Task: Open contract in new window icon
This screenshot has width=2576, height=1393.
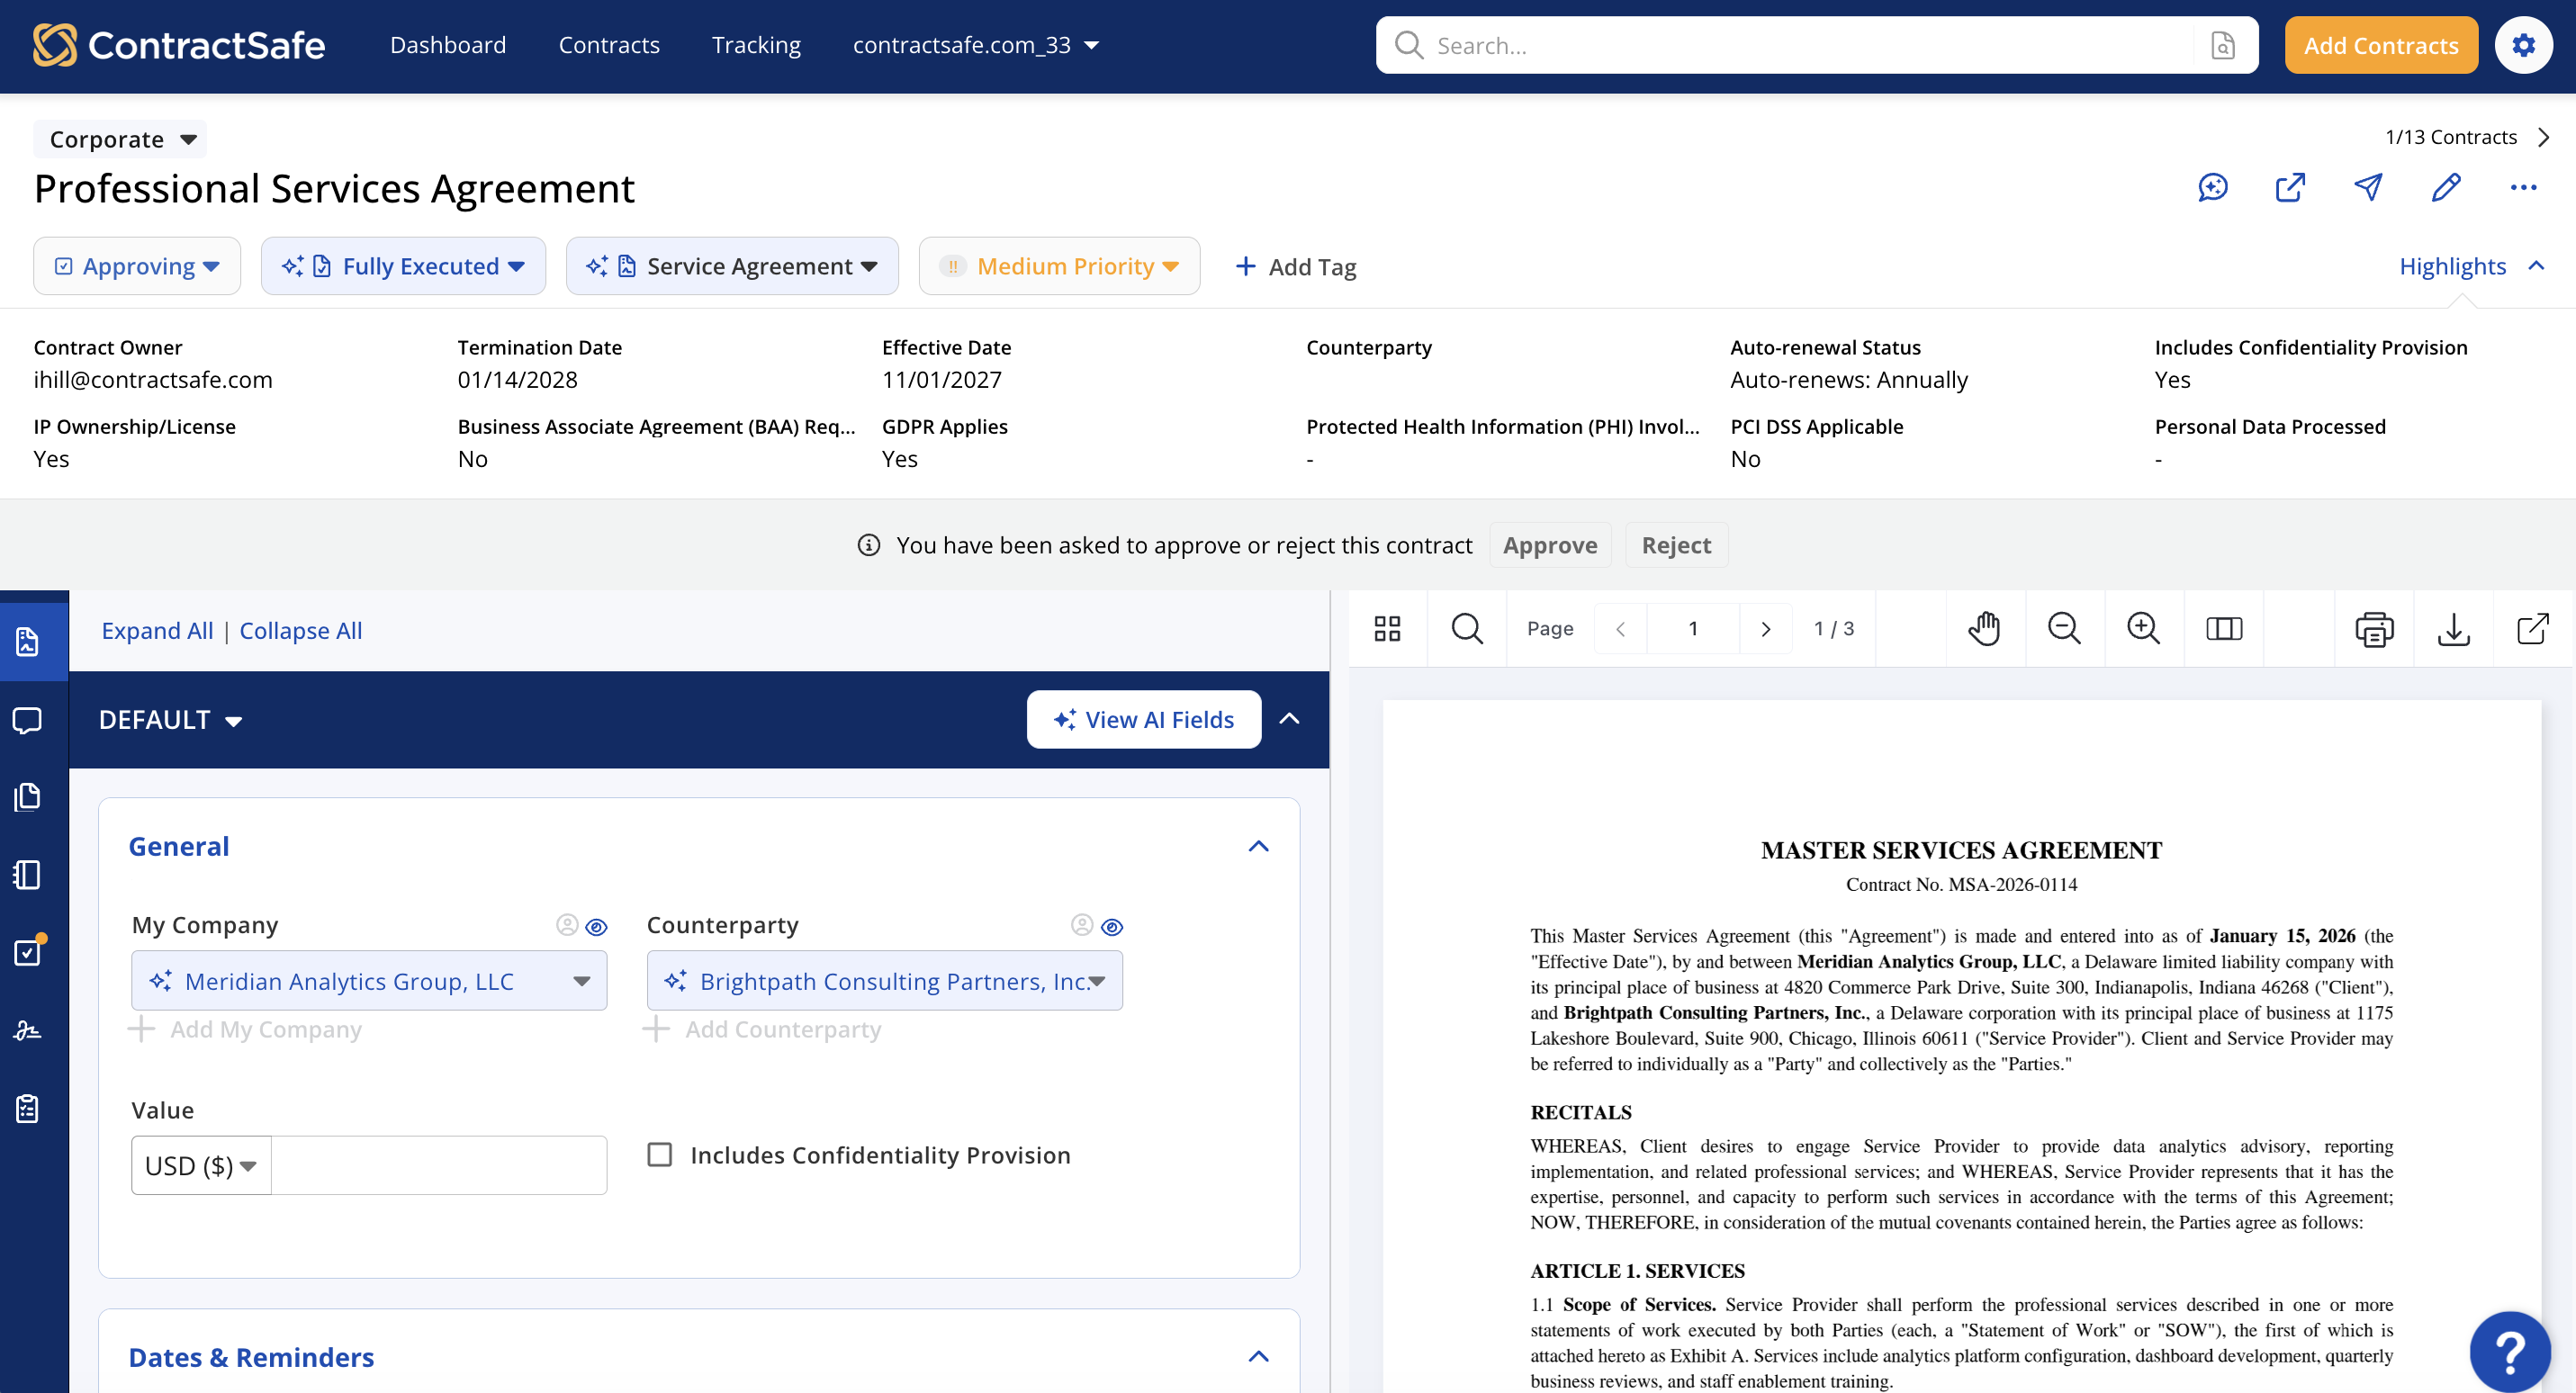Action: click(2290, 187)
